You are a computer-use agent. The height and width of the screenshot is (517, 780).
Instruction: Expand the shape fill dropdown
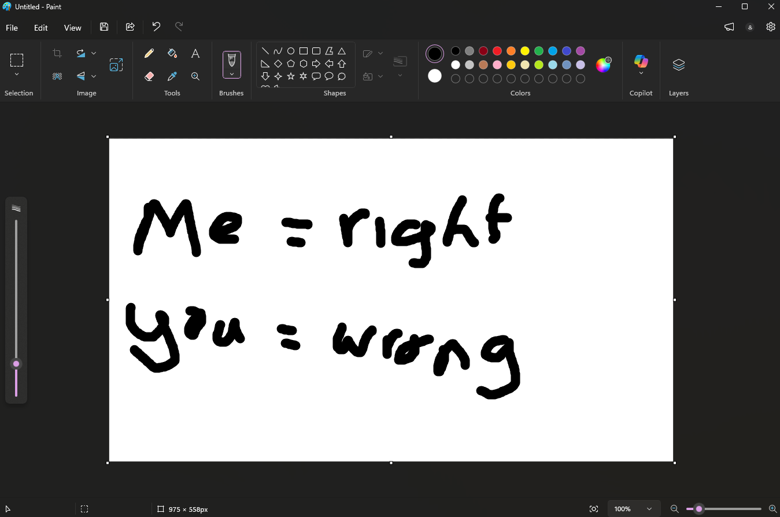tap(380, 76)
